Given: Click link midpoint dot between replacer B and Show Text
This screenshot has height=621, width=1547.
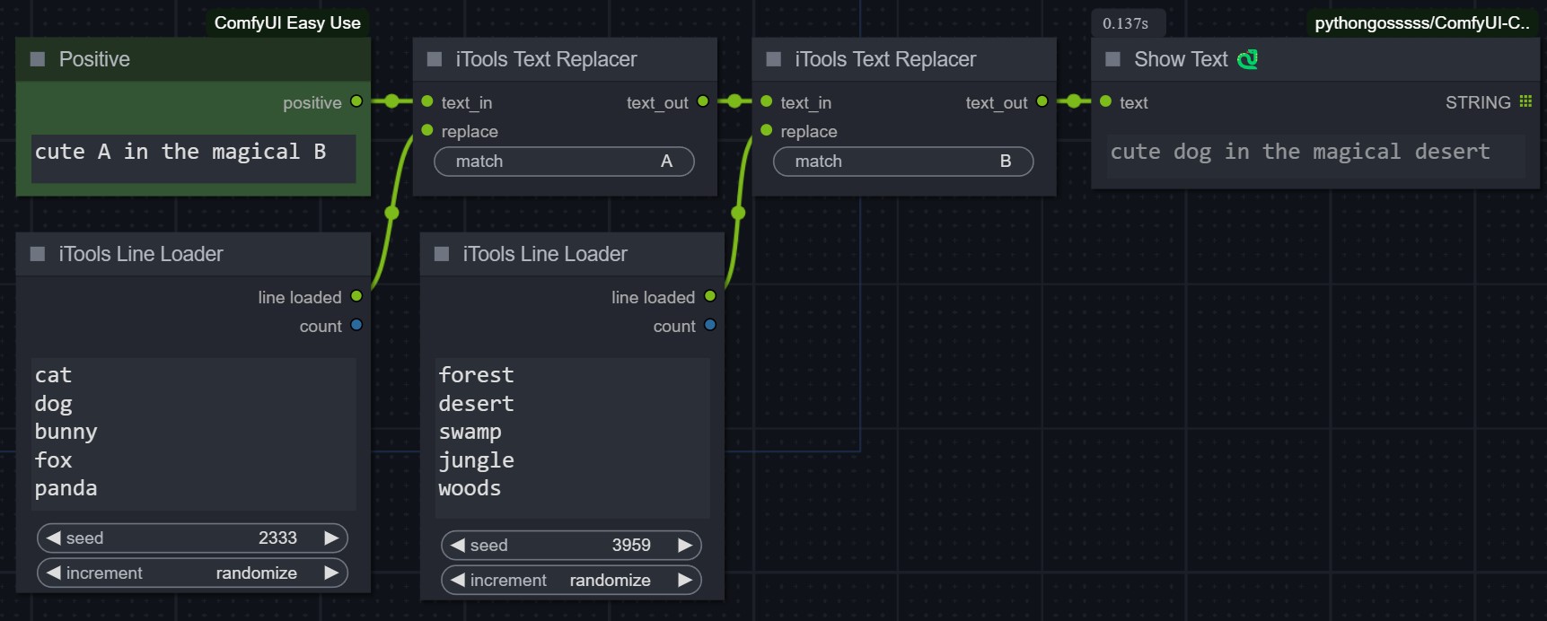Looking at the screenshot, I should point(1074,101).
